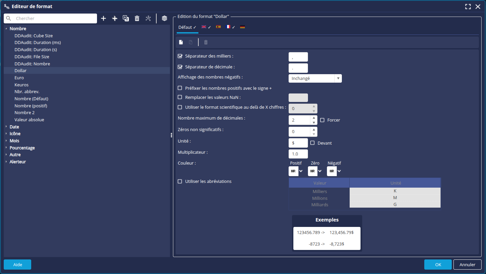Open the settings wrench icon in the toolbar
Screen dimensions: 486x274
tap(148, 18)
